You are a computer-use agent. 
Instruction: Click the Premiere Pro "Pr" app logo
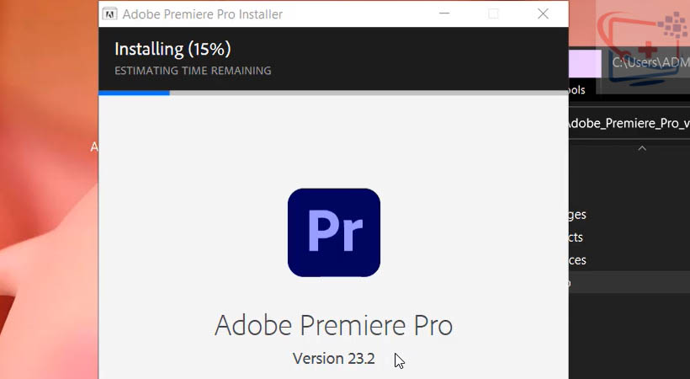click(334, 232)
